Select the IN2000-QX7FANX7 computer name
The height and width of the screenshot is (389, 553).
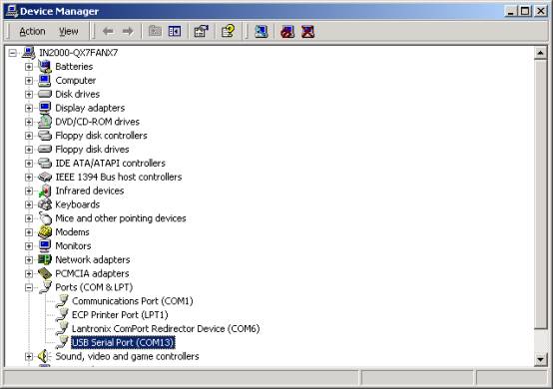coord(78,53)
